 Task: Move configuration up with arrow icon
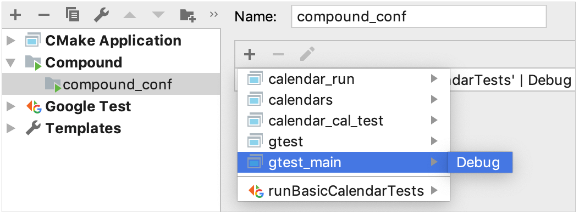tap(130, 15)
